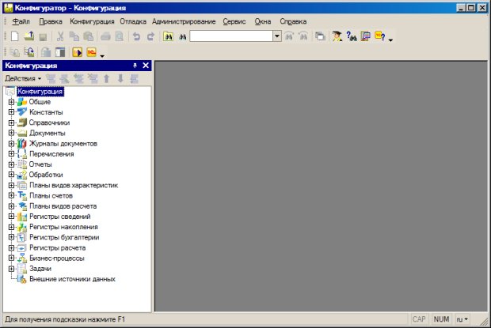Image resolution: width=491 pixels, height=328 pixels.
Task: Expand the Общие tree node
Action: pos(11,102)
